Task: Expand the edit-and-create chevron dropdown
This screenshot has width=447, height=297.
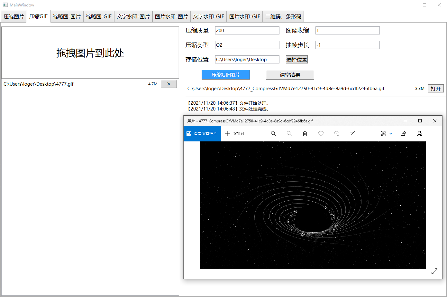Action: click(391, 133)
